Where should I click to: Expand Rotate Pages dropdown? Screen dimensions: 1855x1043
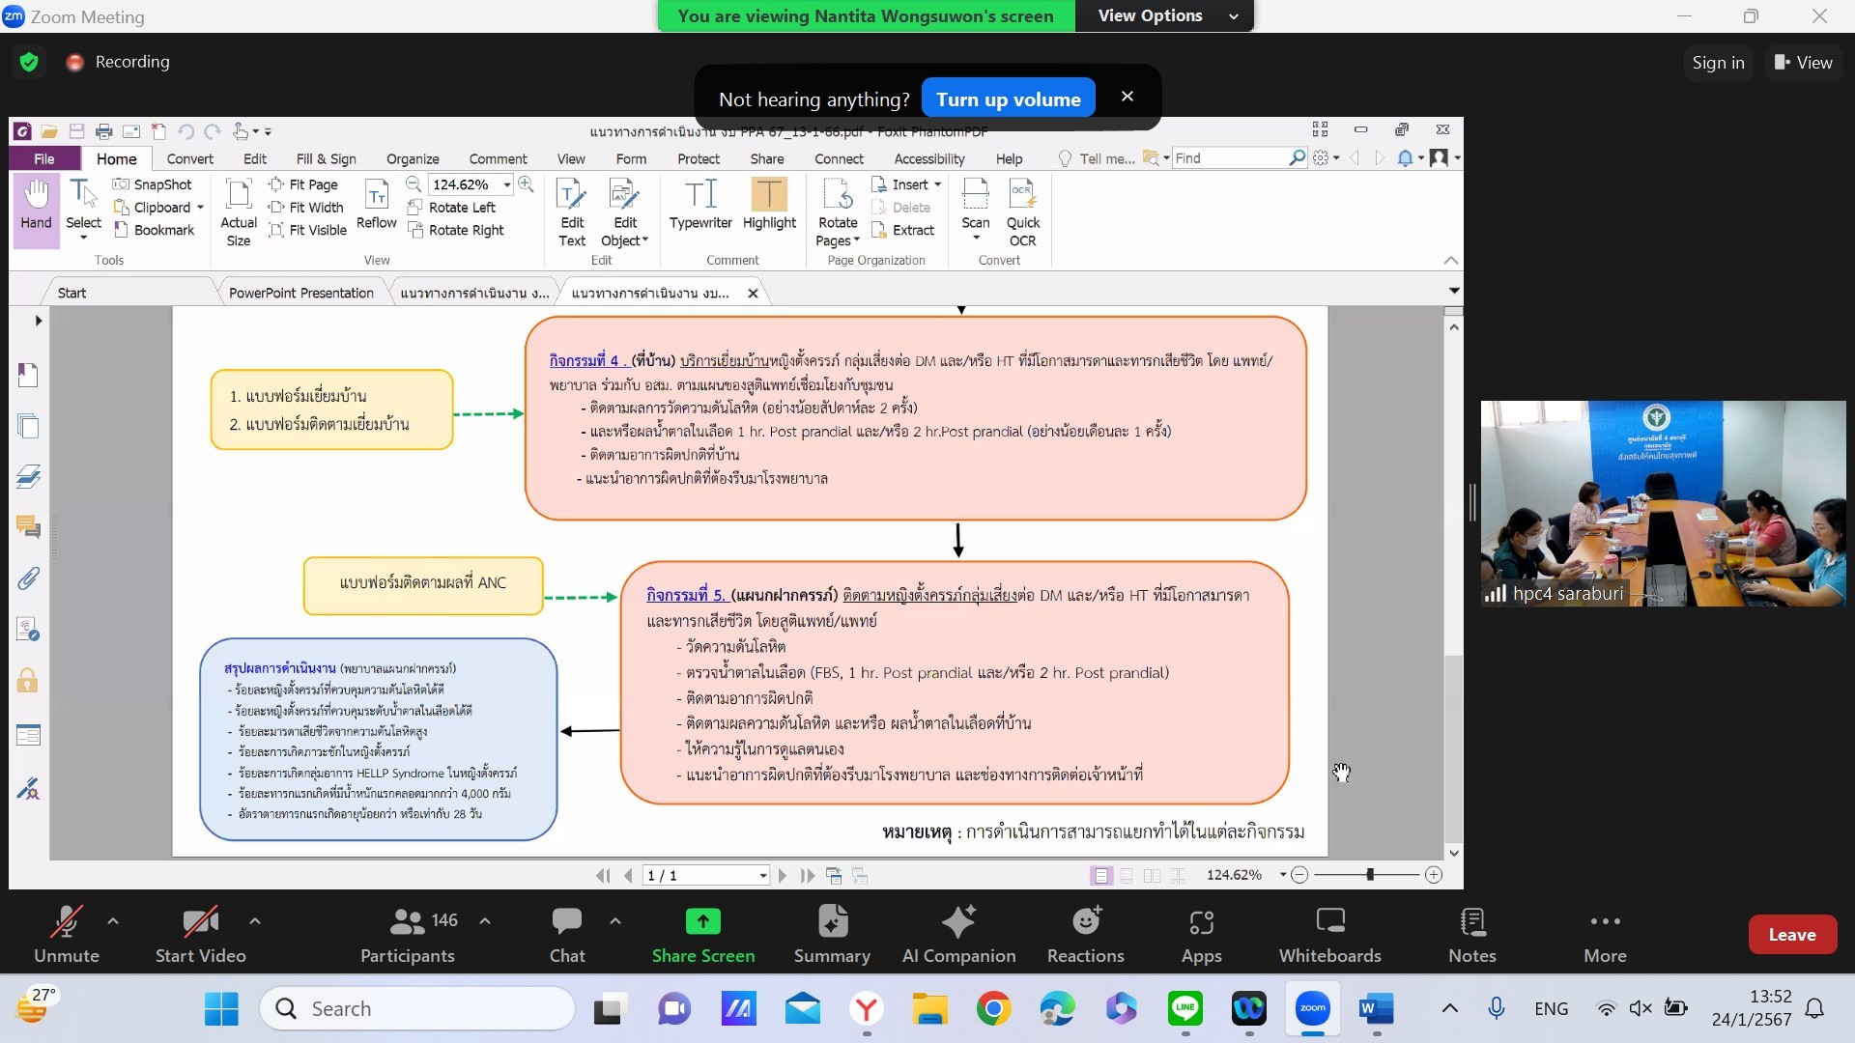point(857,241)
